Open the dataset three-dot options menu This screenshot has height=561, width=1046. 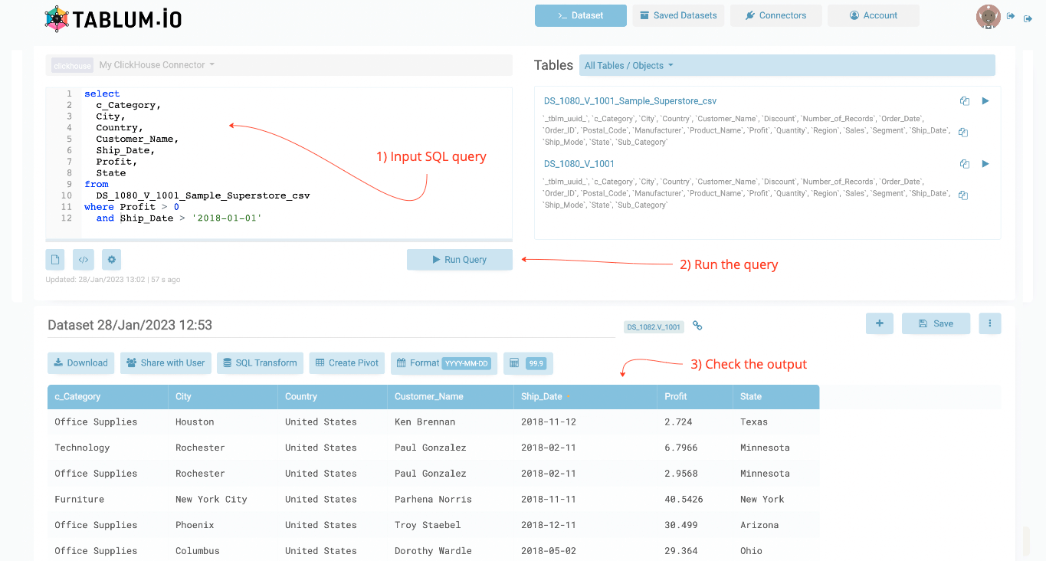tap(989, 323)
